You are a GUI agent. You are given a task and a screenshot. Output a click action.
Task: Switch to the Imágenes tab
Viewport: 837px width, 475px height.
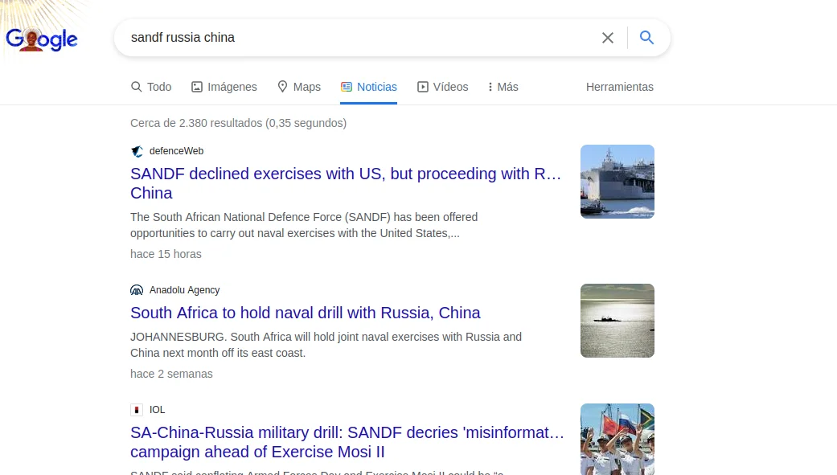click(224, 87)
